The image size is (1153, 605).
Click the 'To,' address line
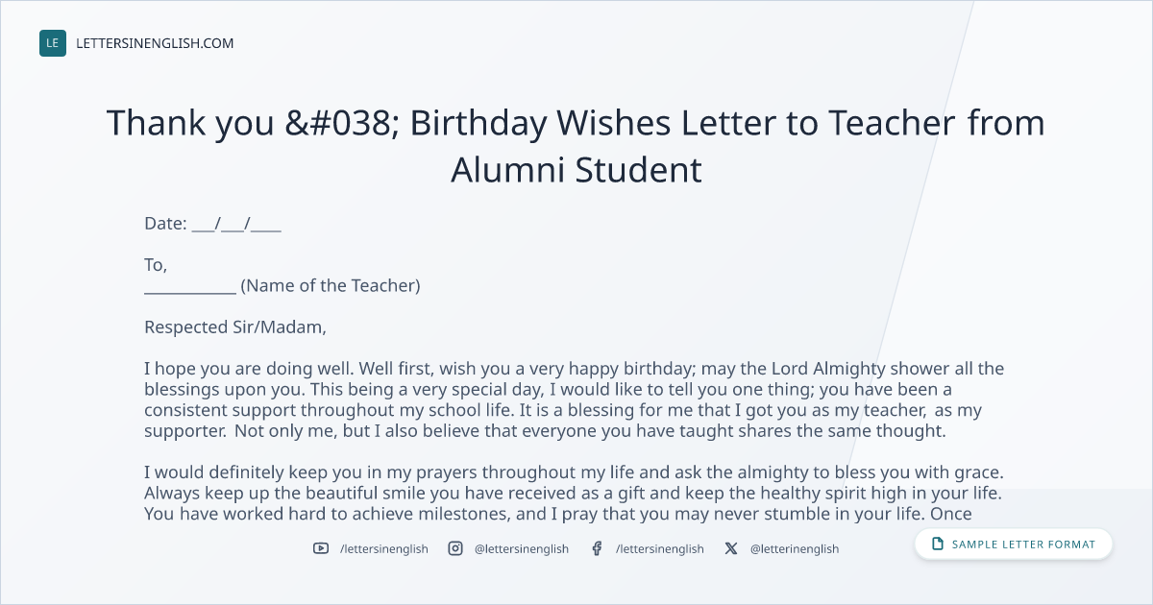(156, 265)
